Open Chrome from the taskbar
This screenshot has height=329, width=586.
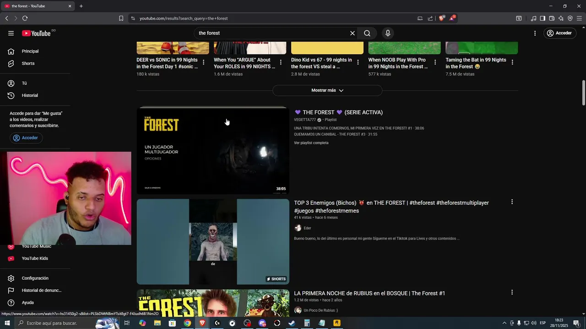[187, 323]
